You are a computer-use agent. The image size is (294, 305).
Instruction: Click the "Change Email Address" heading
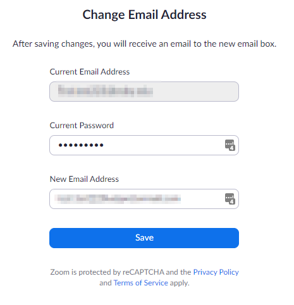[x=144, y=15]
